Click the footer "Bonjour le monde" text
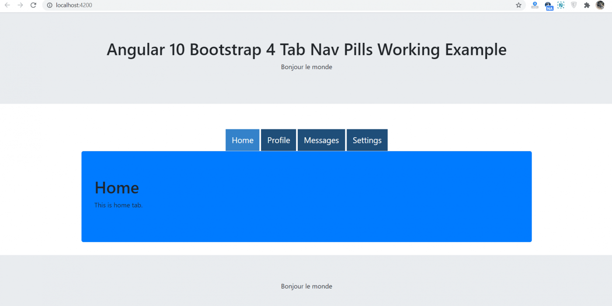Viewport: 612px width, 306px height. (306, 286)
